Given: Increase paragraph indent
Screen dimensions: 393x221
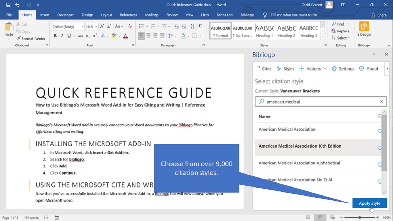Looking at the screenshot, I should click(184, 26).
